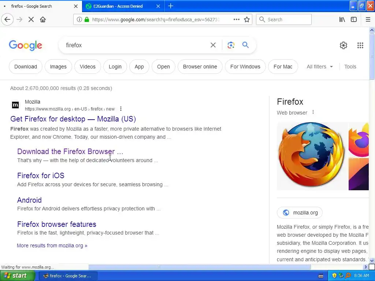Open Google quick settings gear

pyautogui.click(x=343, y=45)
